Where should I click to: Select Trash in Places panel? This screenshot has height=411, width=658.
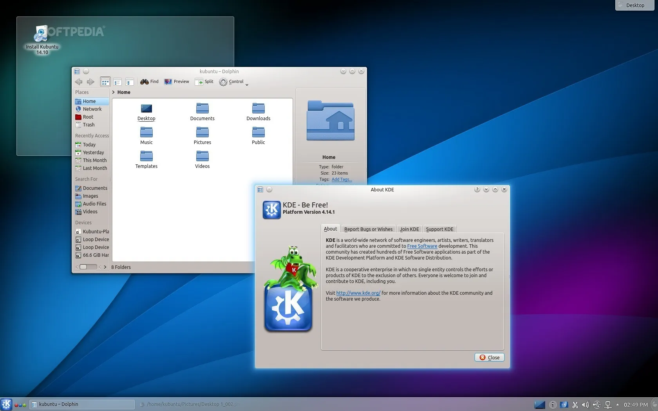pos(89,125)
